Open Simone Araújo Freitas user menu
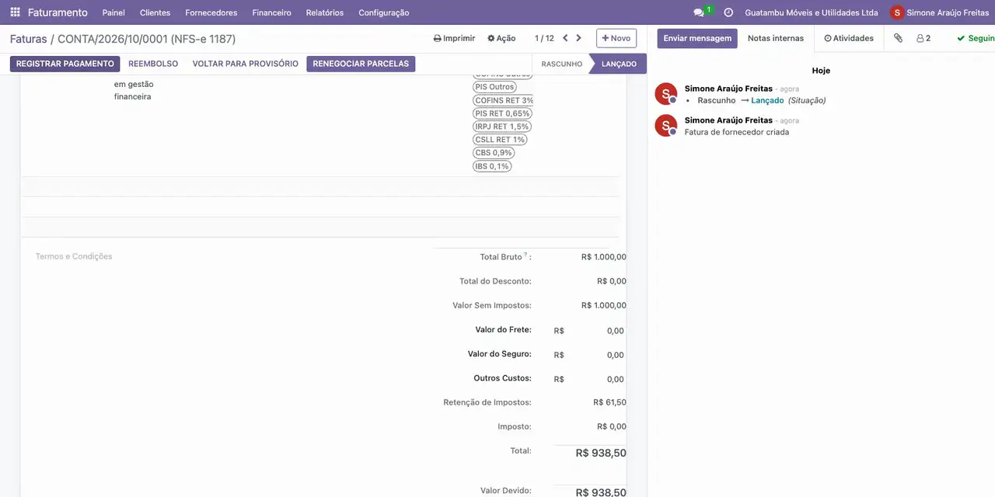995x497 pixels. click(x=940, y=12)
